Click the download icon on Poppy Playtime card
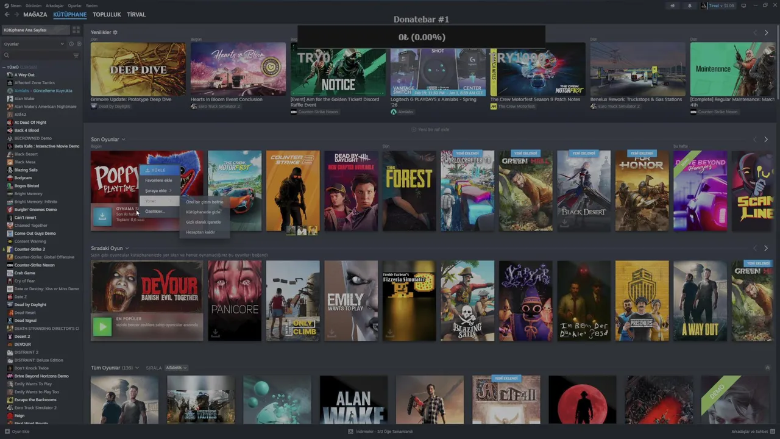This screenshot has width=780, height=439. coord(102,215)
